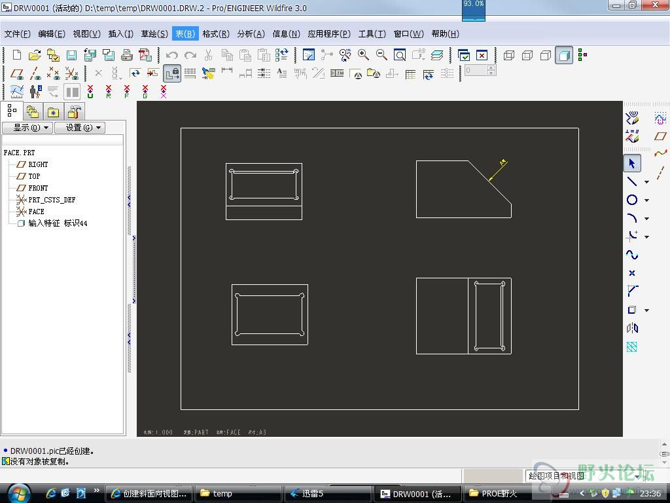The image size is (670, 503).
Task: Open the 视图(V) menu
Action: [x=87, y=34]
